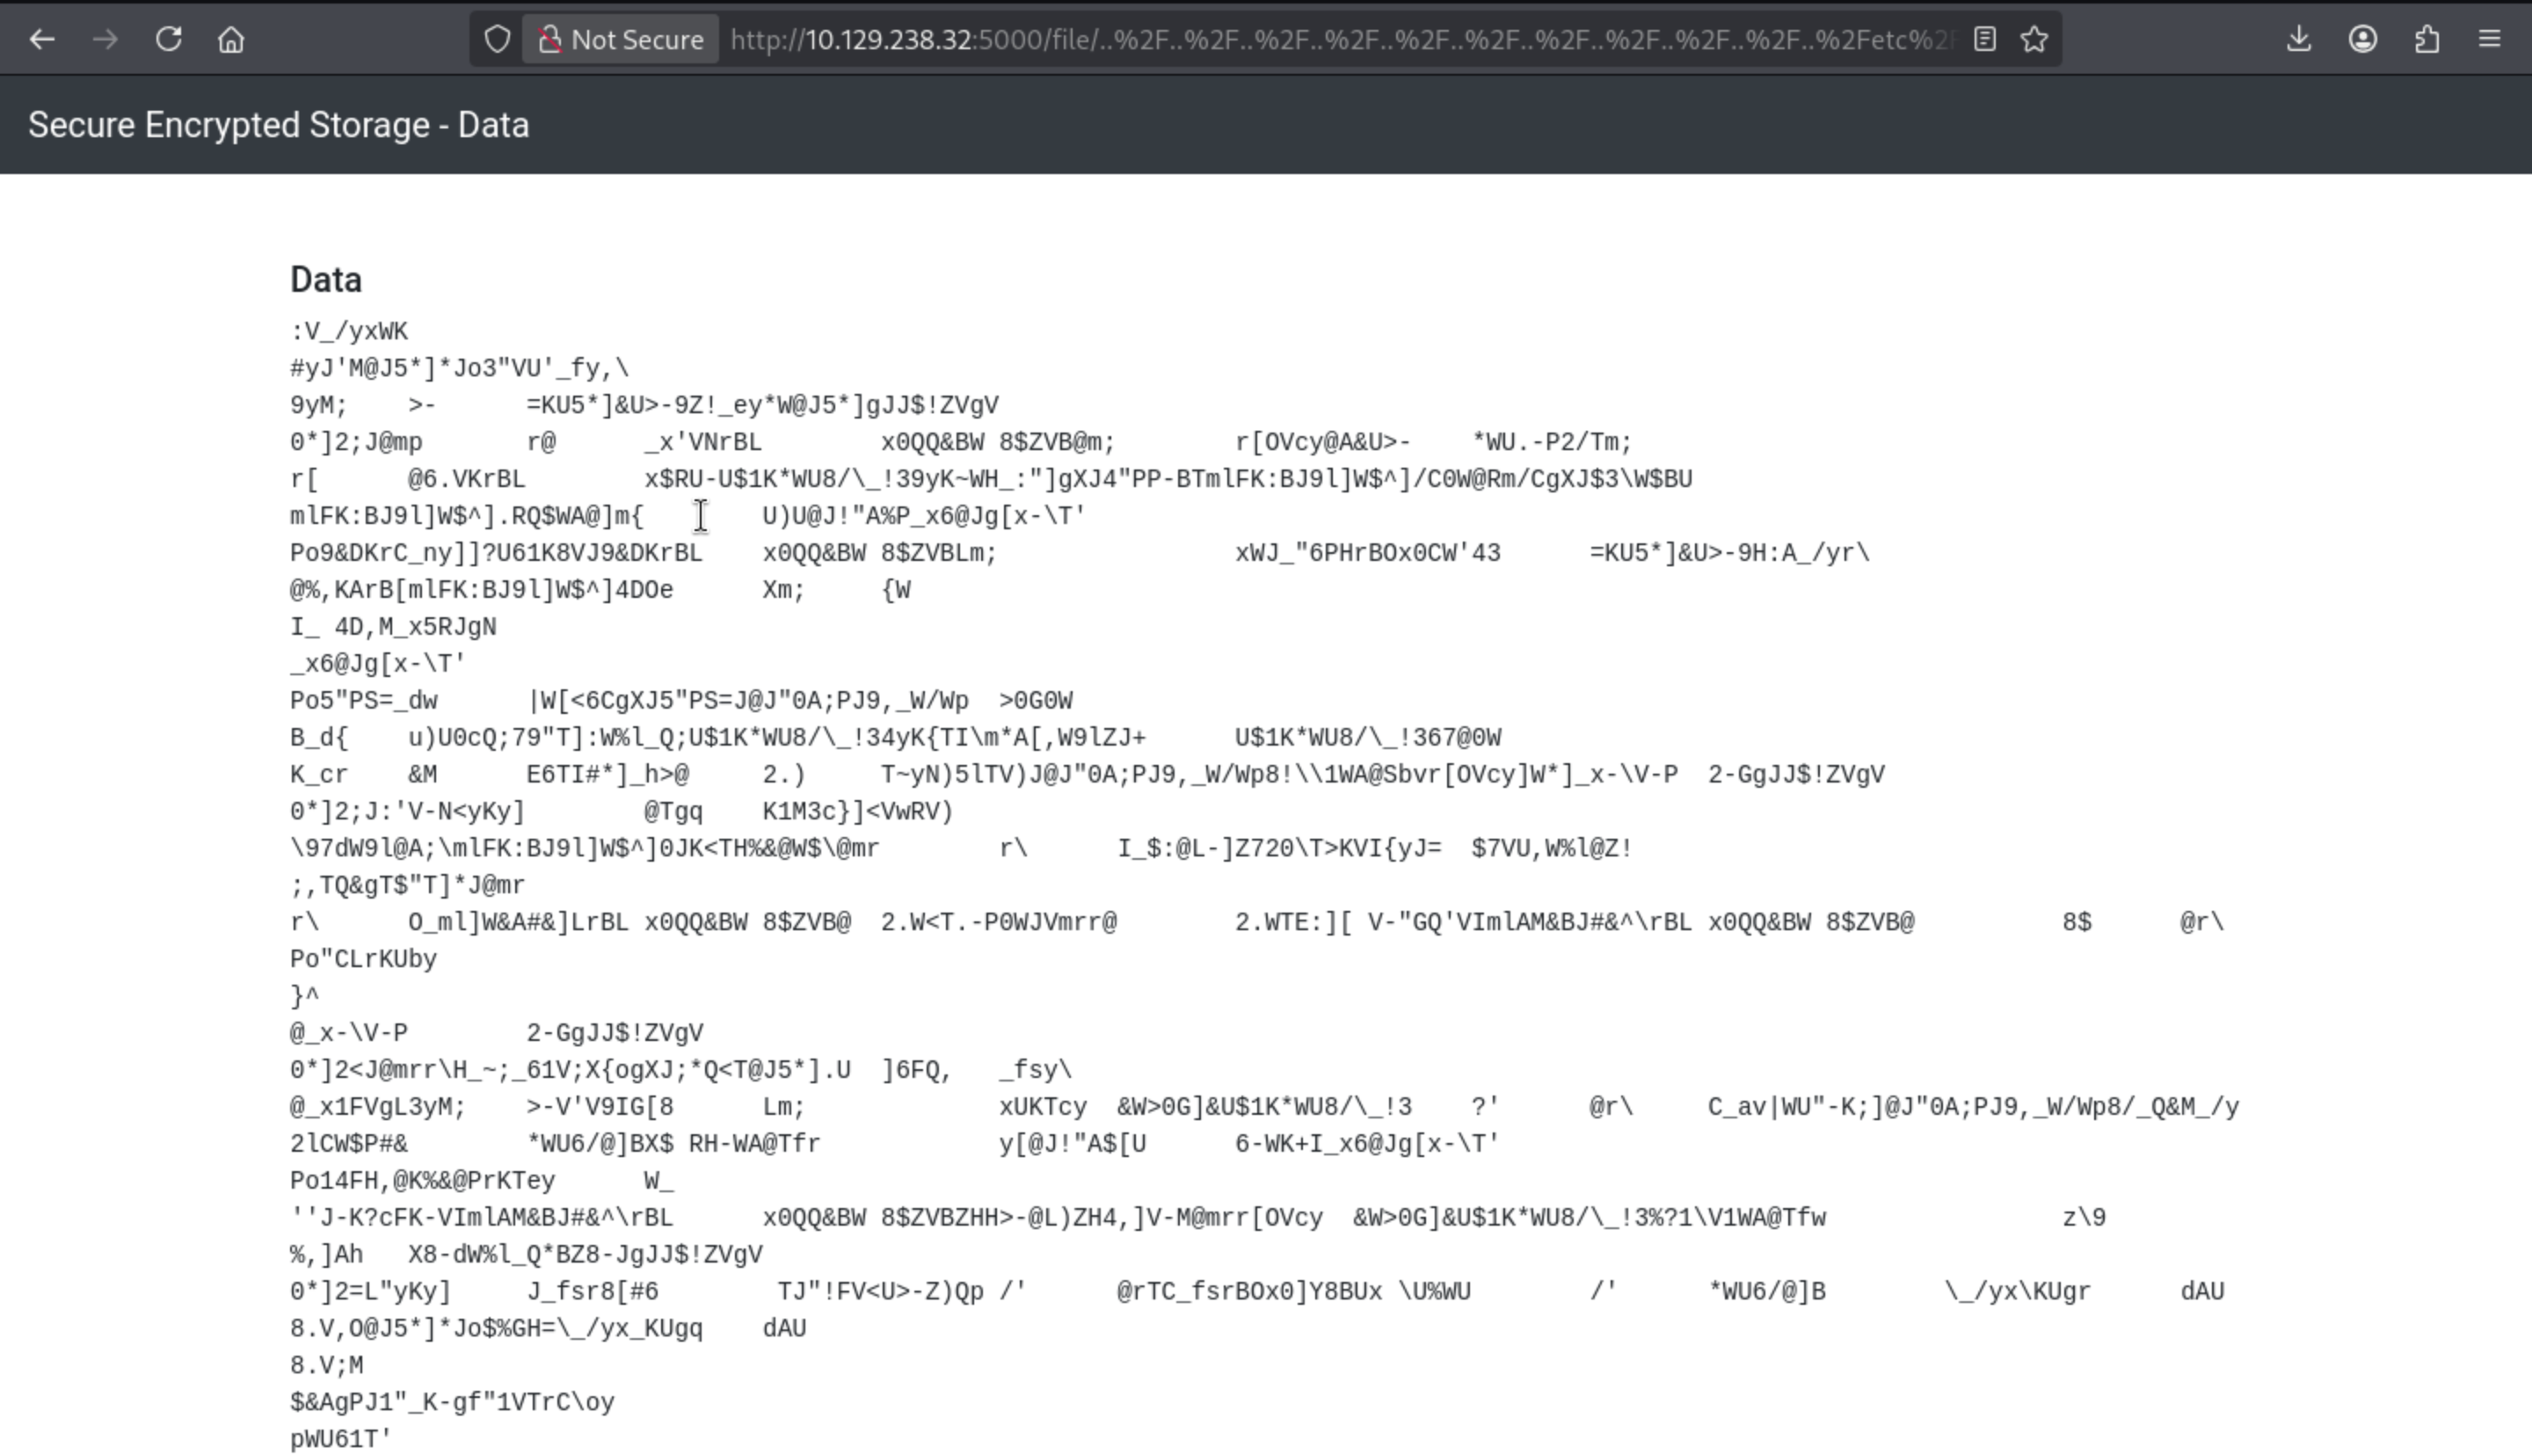Click the forward navigation arrow

click(x=105, y=39)
